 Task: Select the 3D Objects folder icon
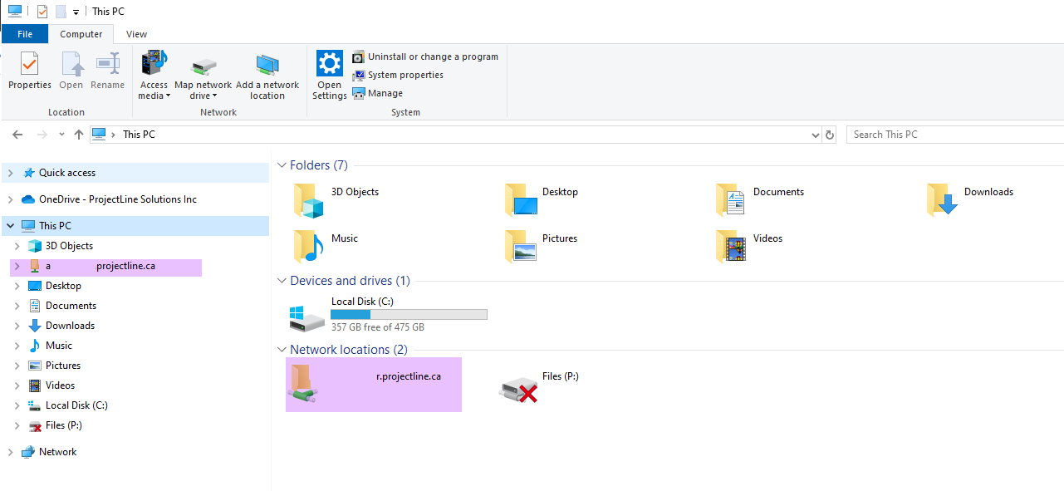(x=307, y=200)
